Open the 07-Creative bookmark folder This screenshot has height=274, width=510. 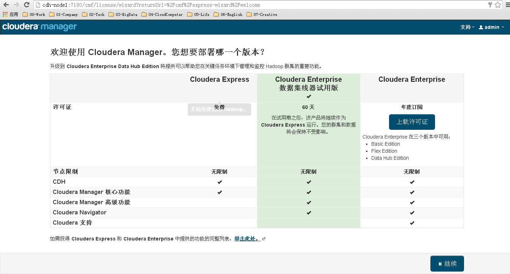click(x=262, y=14)
